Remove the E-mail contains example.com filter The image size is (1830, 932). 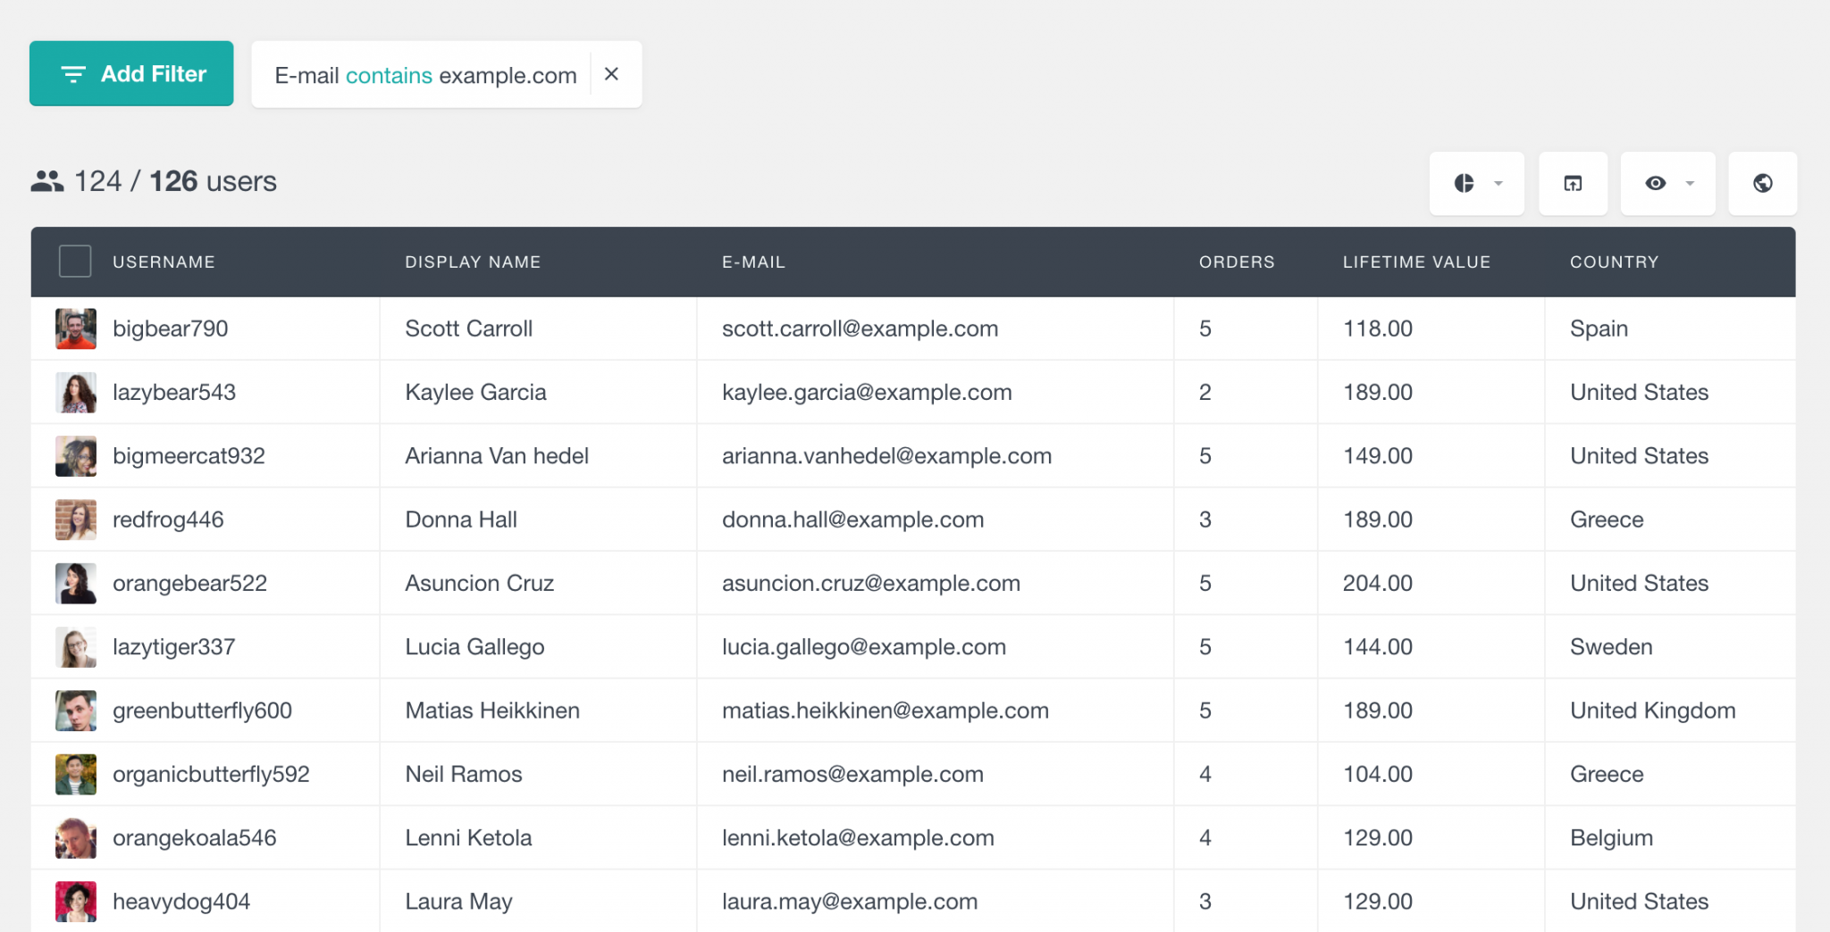[612, 74]
